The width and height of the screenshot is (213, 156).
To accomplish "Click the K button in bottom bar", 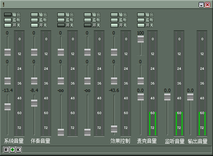I will [19, 149].
